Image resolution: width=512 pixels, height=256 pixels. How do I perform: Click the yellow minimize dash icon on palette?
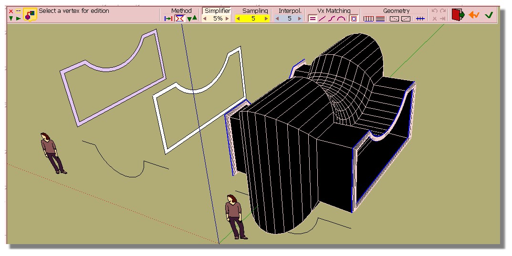18,11
